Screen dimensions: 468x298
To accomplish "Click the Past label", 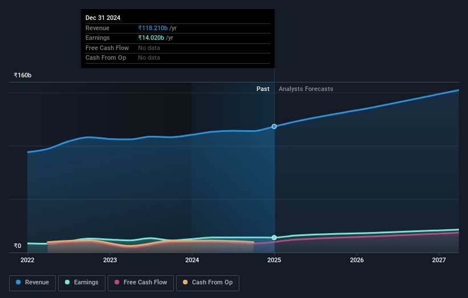I will [263, 89].
